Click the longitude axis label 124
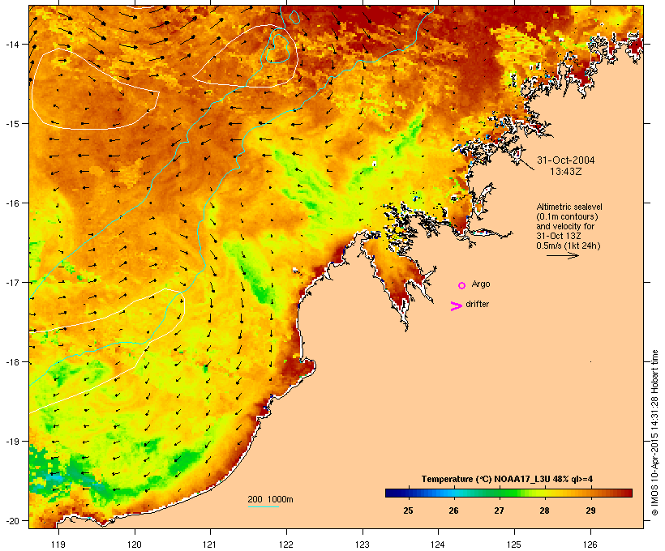The height and width of the screenshot is (551, 665). coord(438,545)
